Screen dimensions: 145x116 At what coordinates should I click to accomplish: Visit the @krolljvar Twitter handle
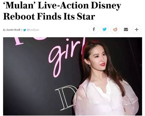pos(33,30)
